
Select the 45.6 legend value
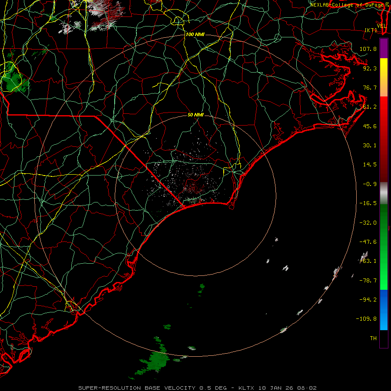(370, 126)
